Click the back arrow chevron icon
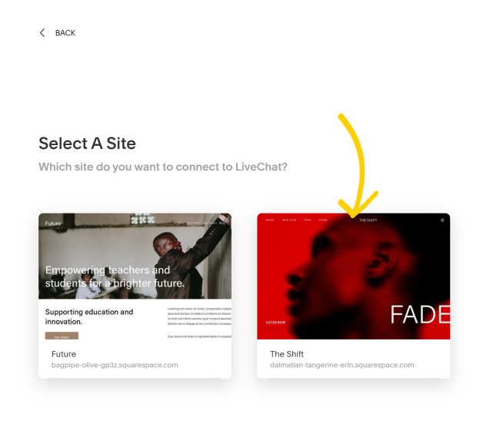The image size is (503, 427). click(x=42, y=33)
